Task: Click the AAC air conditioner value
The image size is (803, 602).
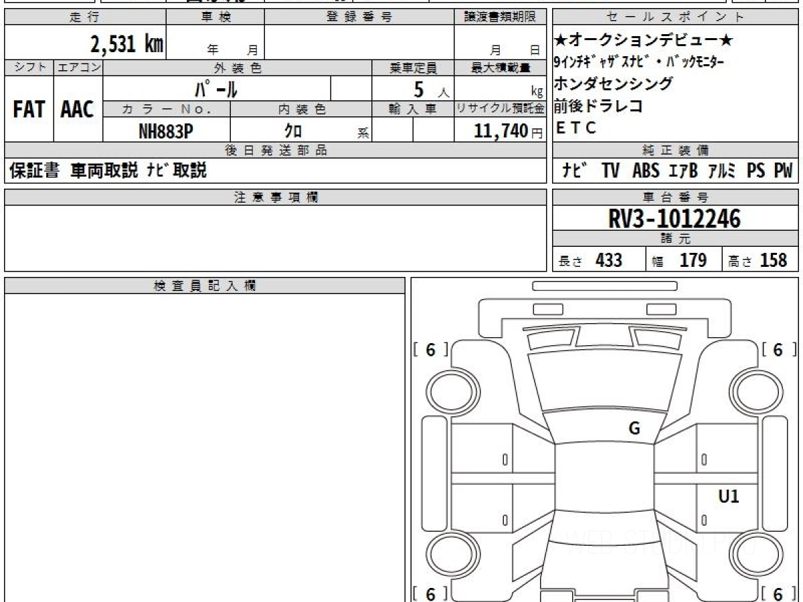Action: click(78, 109)
